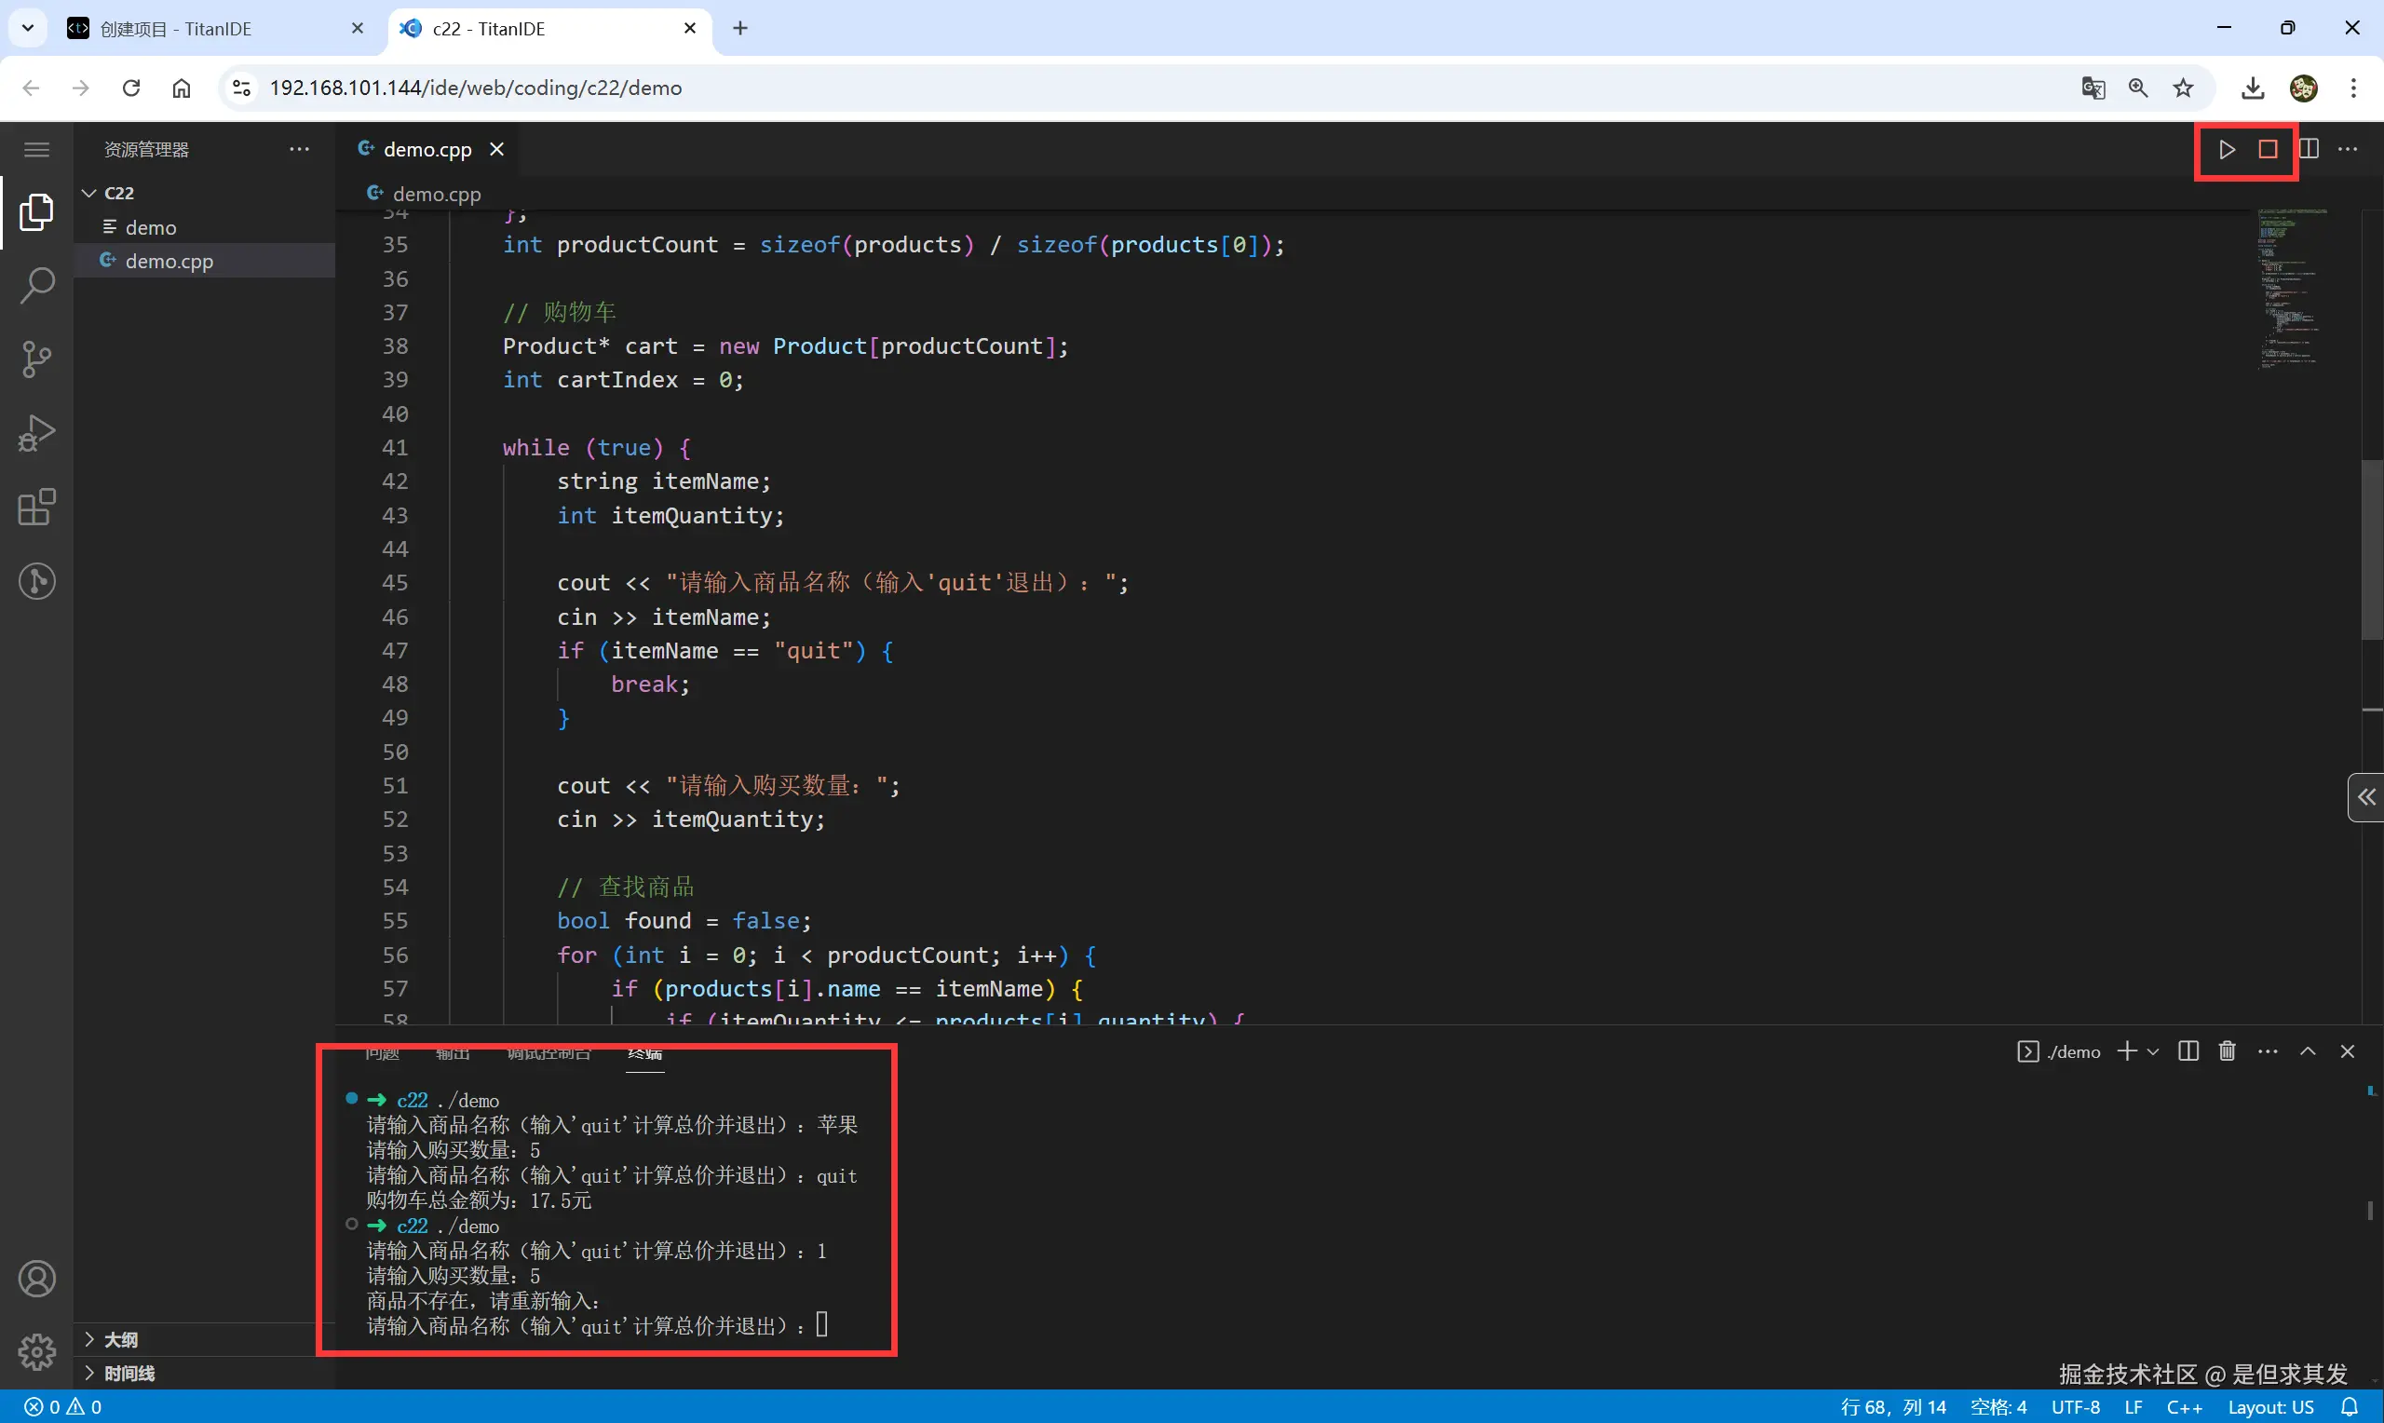2384x1423 pixels.
Task: Split the terminal panel
Action: click(2188, 1050)
